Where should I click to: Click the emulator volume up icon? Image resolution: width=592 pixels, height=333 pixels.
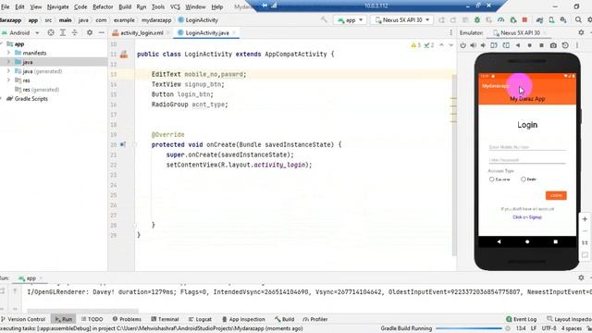point(473,45)
